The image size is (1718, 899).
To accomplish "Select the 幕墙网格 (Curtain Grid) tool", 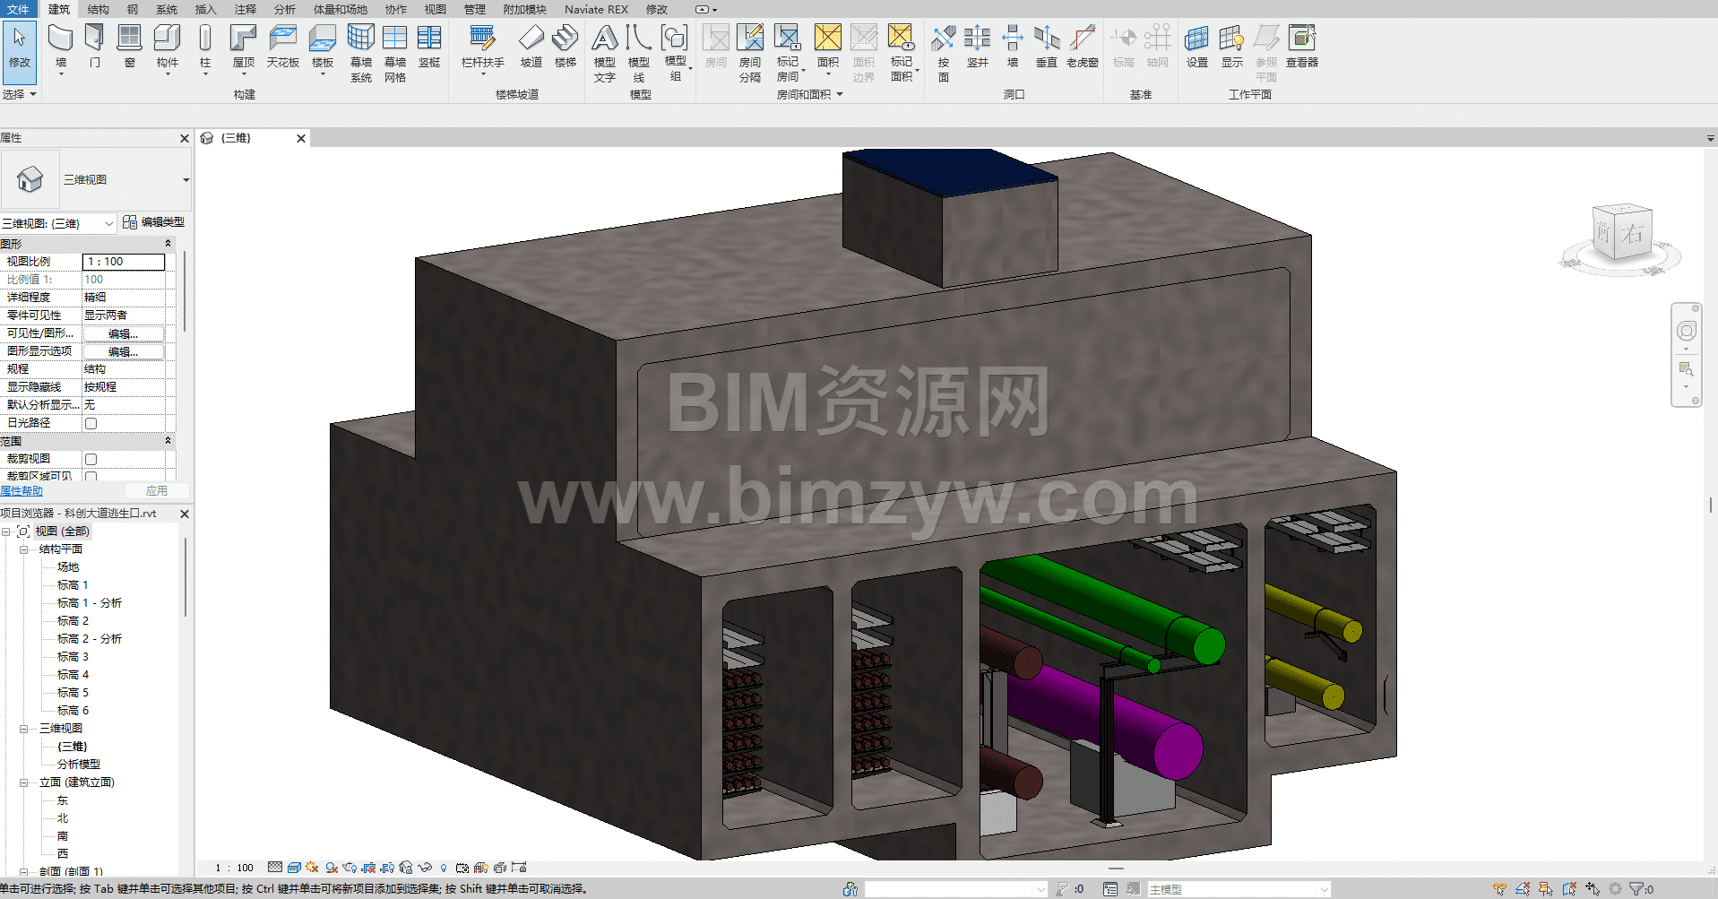I will click(x=395, y=54).
